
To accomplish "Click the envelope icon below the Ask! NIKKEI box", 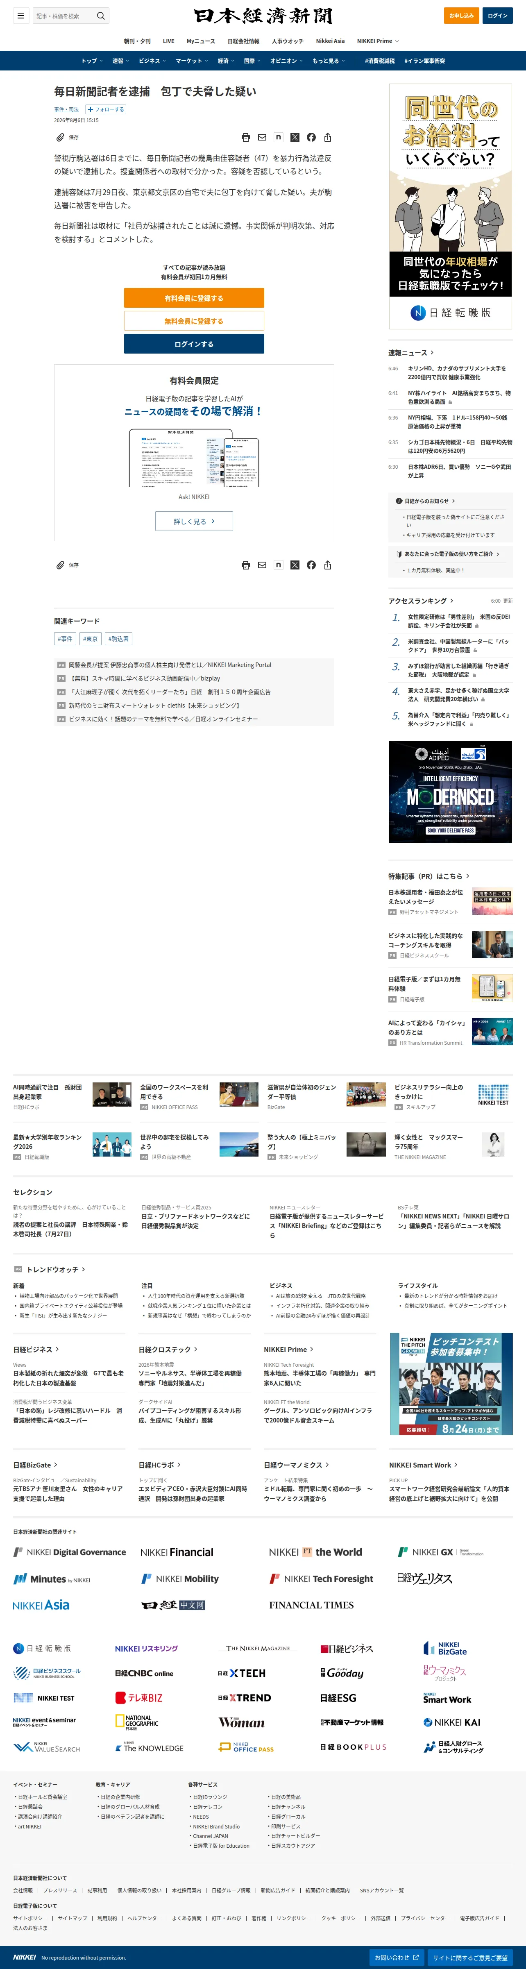I will click(262, 565).
